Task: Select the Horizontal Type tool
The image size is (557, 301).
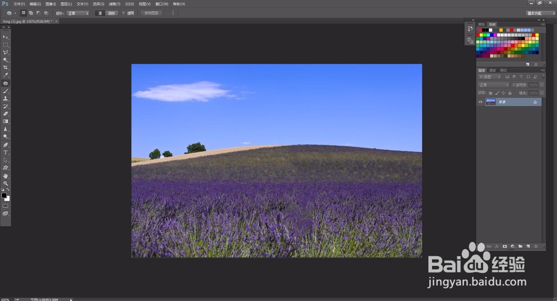Action: coord(6,153)
